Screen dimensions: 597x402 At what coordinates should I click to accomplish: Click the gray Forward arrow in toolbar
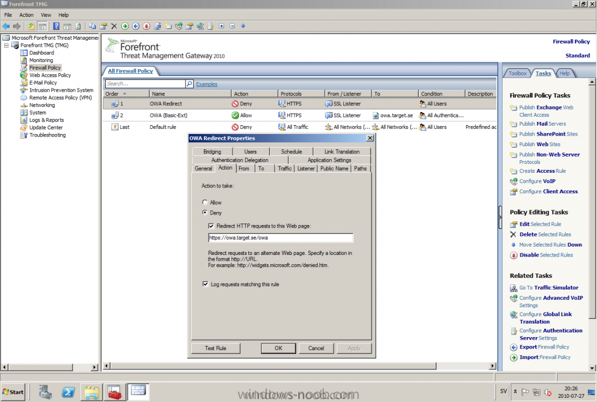(17, 26)
